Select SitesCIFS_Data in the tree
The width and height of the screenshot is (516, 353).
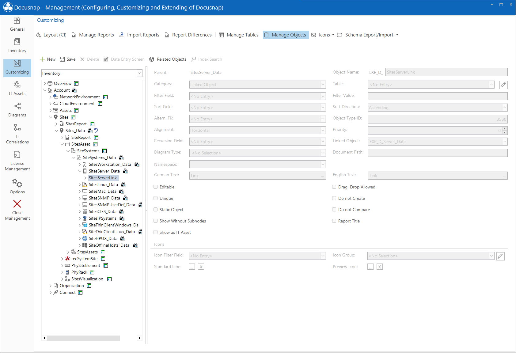(x=103, y=211)
